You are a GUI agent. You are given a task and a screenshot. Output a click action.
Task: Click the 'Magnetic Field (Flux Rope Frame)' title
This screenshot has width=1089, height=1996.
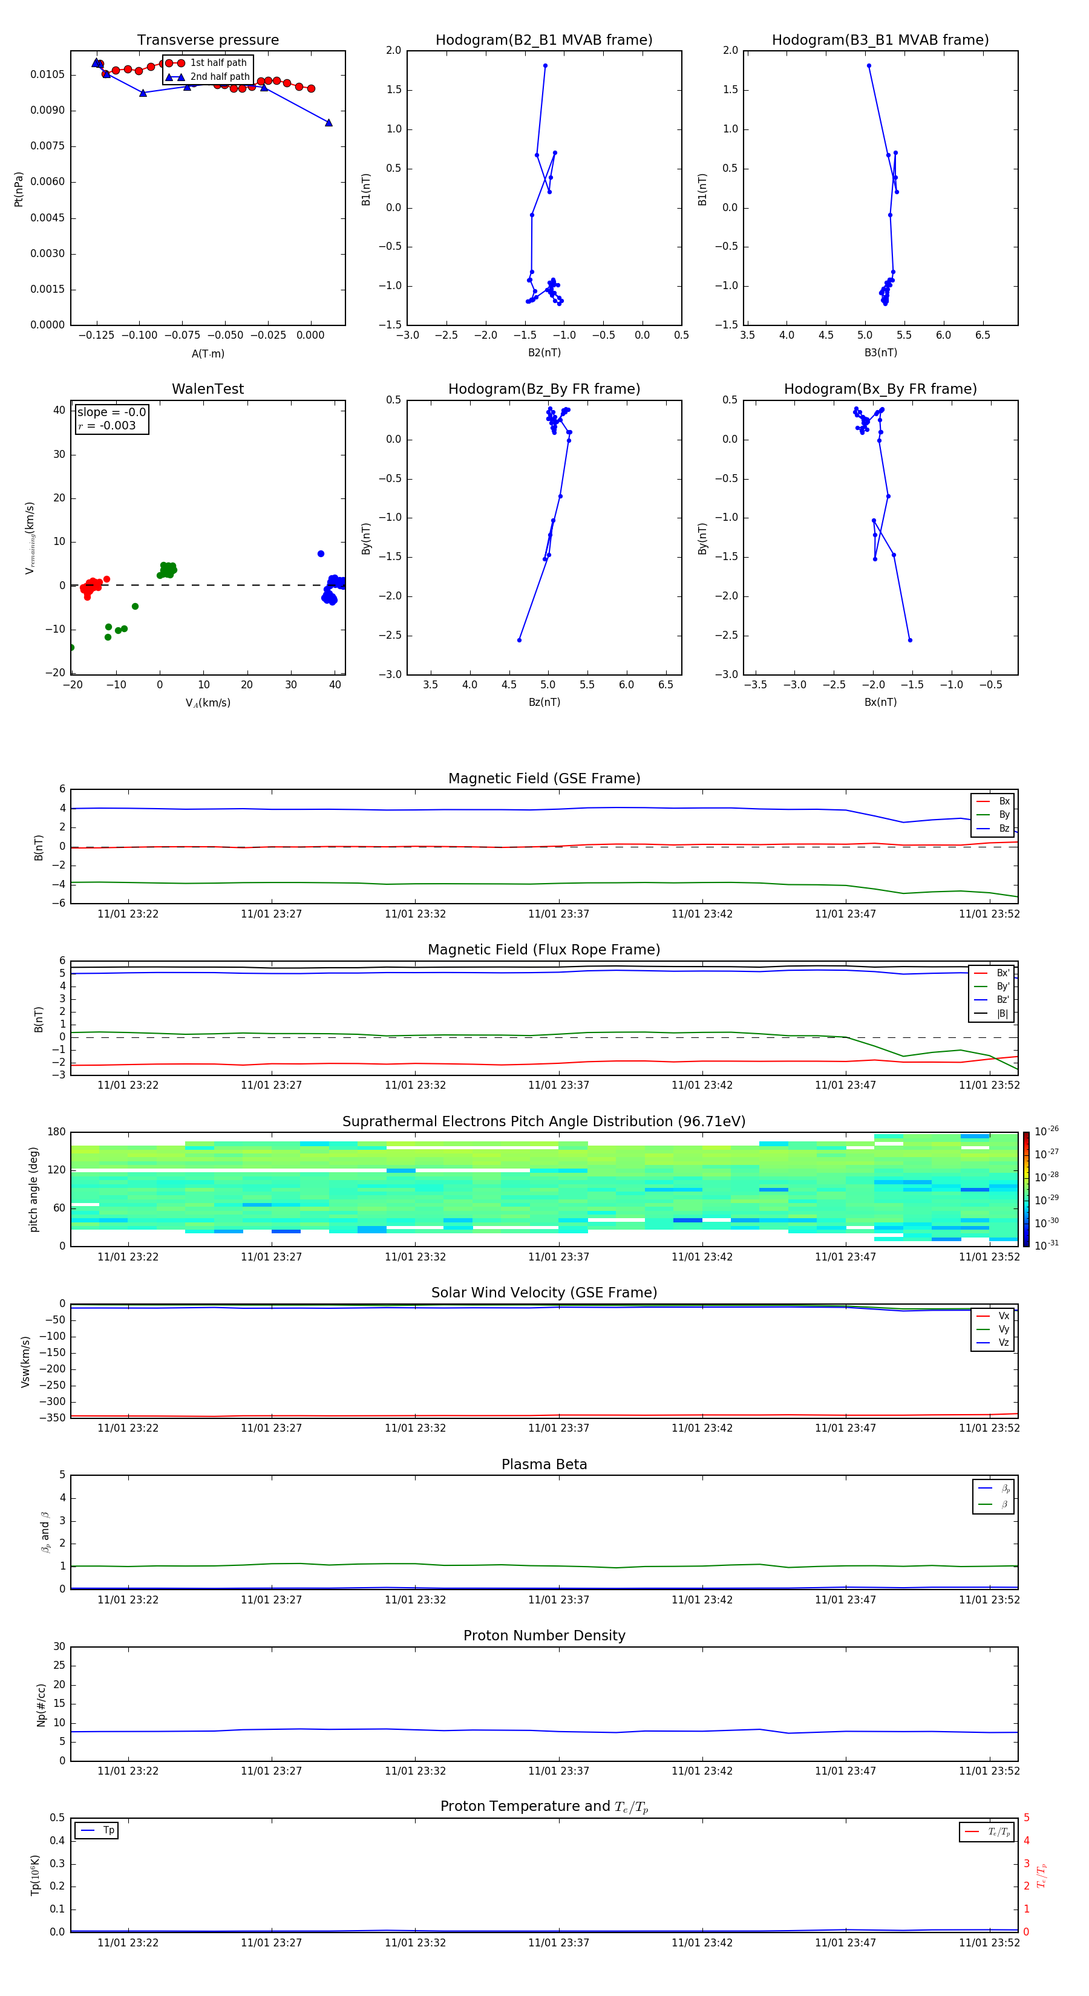[x=544, y=950]
